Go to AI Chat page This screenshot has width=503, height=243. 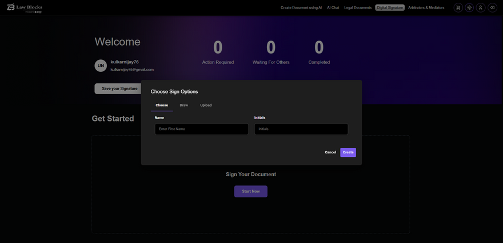tap(333, 7)
